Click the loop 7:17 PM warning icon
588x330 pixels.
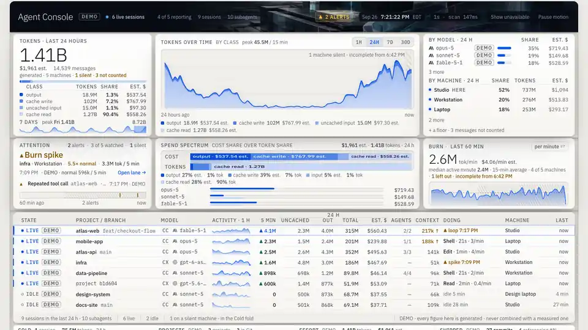(x=445, y=230)
